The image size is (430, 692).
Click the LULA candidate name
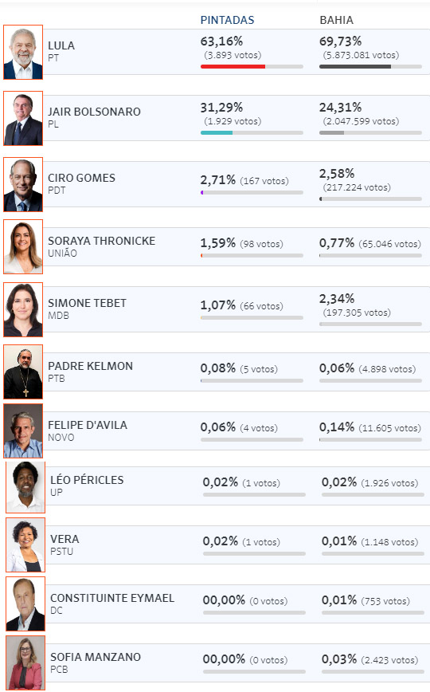pos(61,45)
